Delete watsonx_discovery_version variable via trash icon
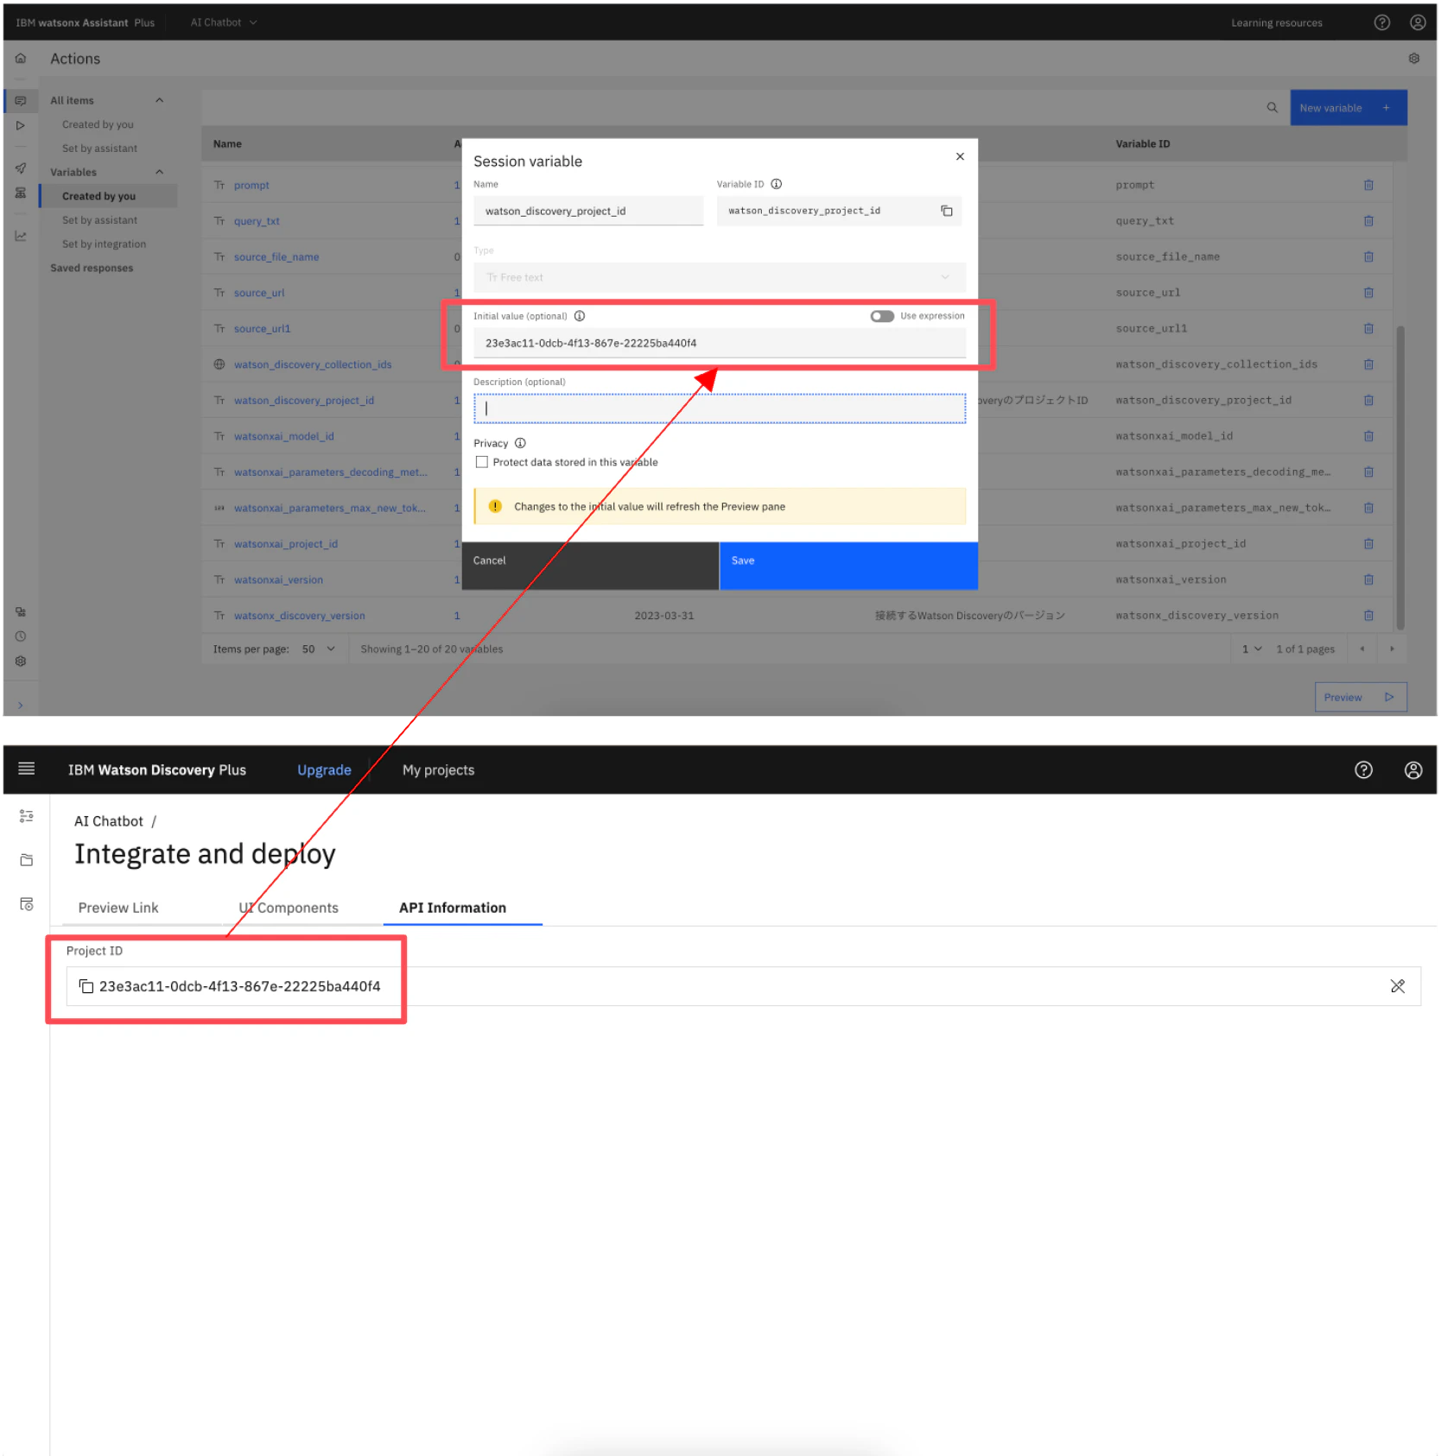This screenshot has height=1456, width=1441. pyautogui.click(x=1368, y=616)
